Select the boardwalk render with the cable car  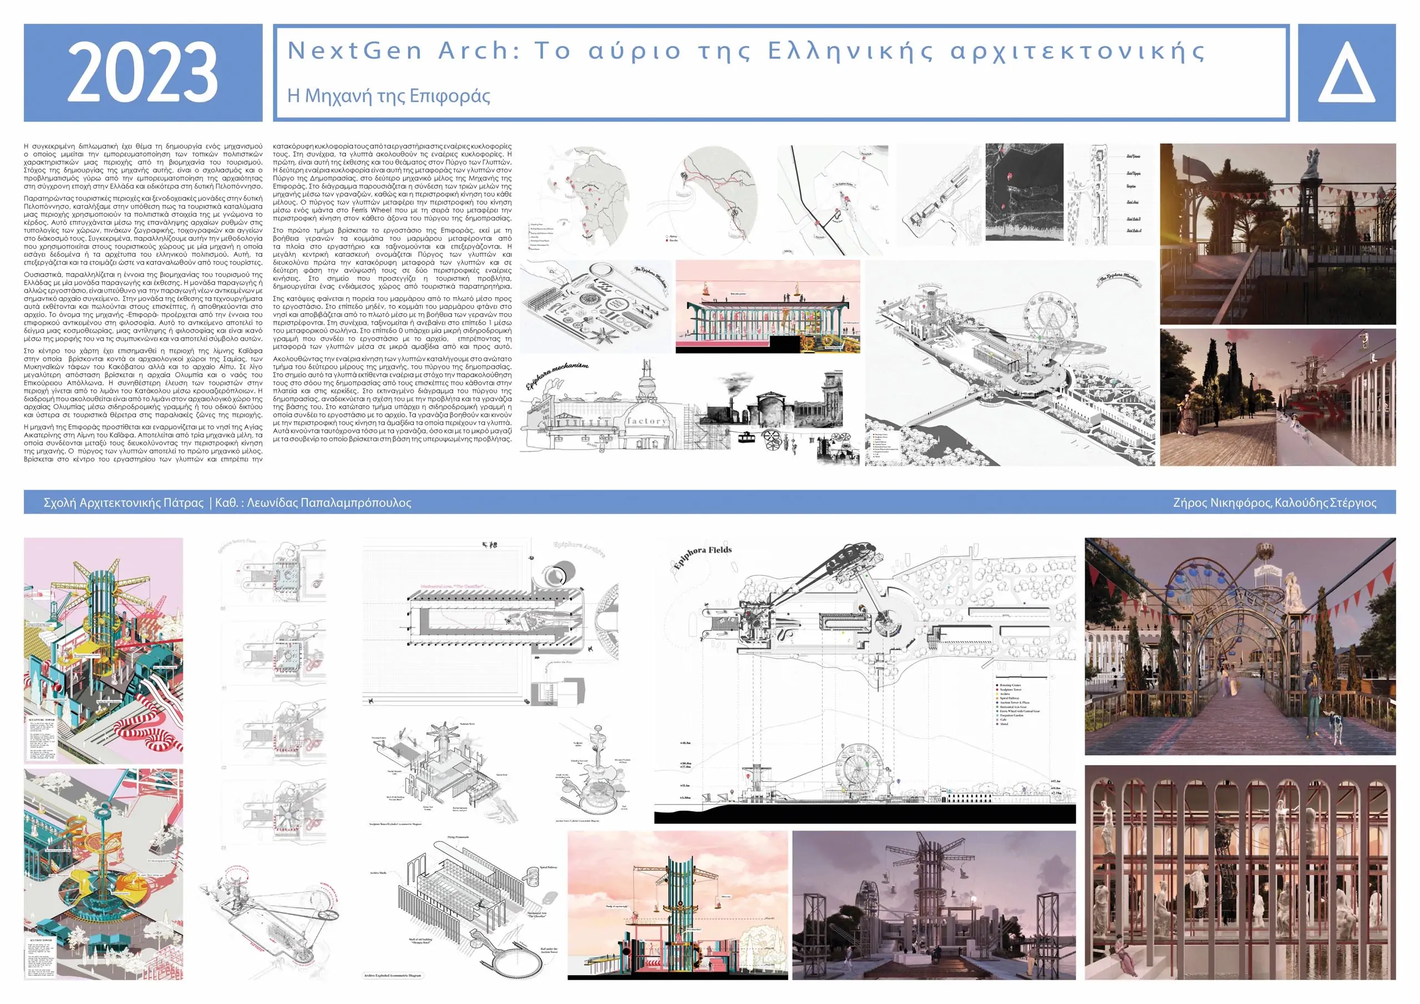click(1277, 397)
